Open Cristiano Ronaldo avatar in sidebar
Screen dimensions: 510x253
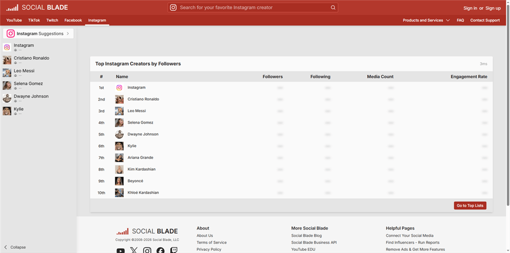tap(7, 60)
